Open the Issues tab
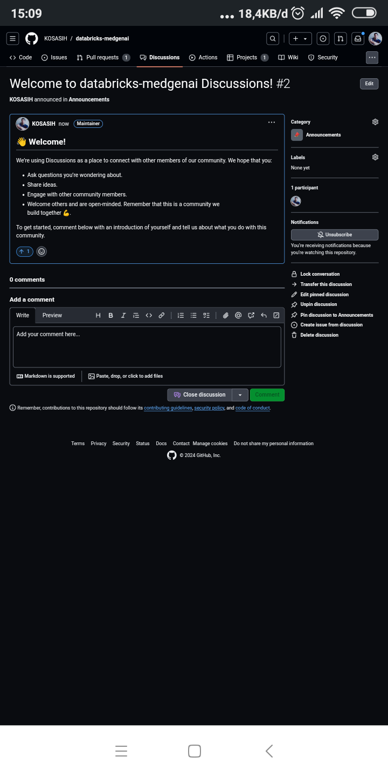This screenshot has height=777, width=388. point(54,57)
